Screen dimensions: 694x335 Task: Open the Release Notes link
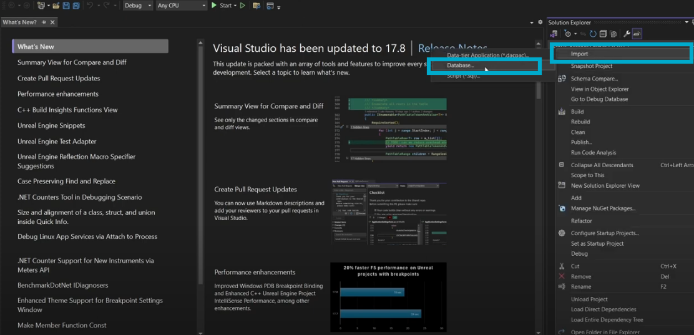[452, 48]
